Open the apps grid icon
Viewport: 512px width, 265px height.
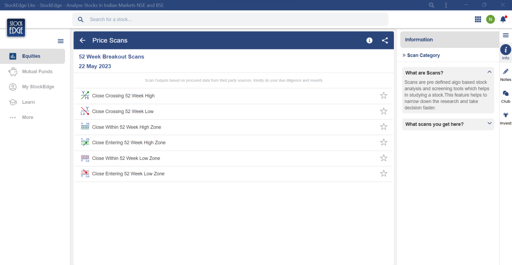(x=478, y=19)
